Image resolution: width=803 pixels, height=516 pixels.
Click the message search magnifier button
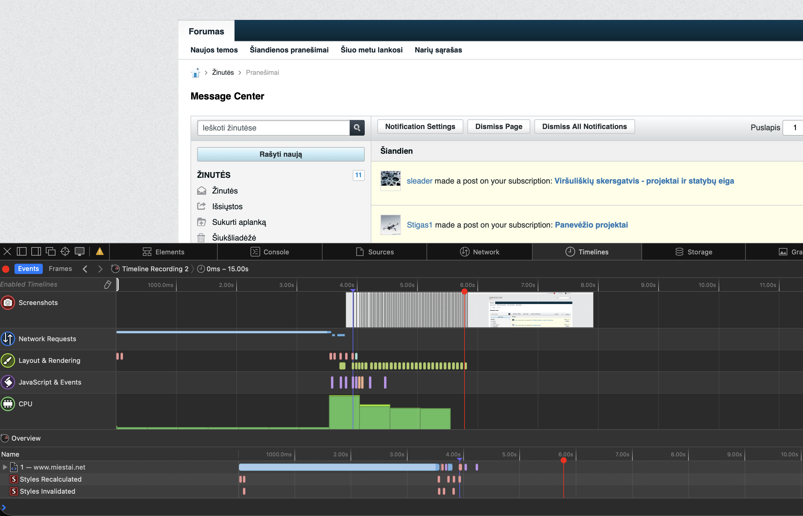(x=357, y=128)
